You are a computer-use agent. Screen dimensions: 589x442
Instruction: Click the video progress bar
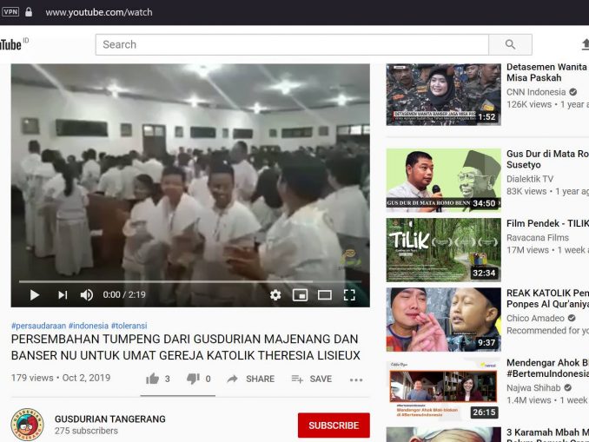point(190,281)
